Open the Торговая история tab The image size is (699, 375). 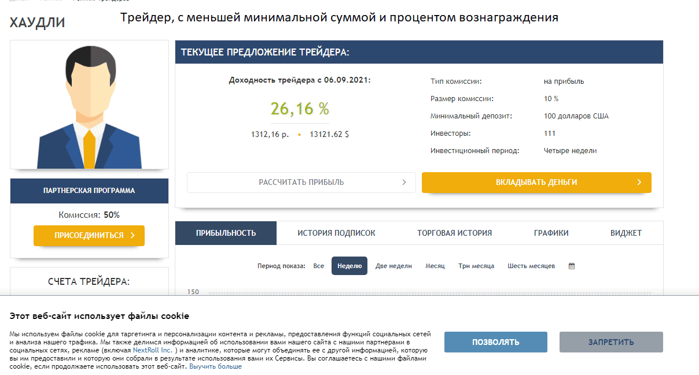point(454,233)
